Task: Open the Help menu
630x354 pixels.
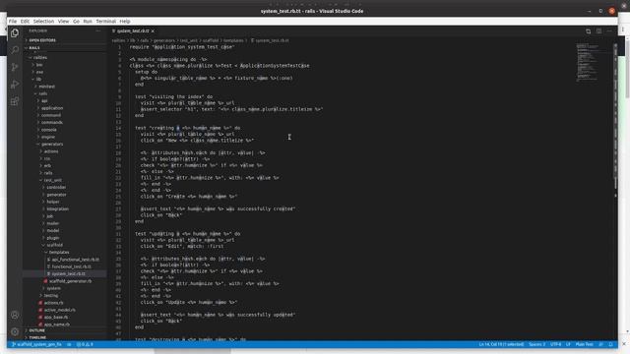Action: [125, 22]
